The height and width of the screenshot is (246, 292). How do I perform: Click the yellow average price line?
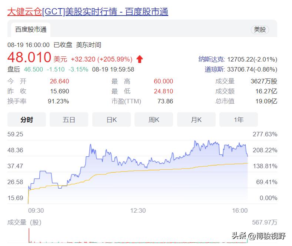tap(138, 170)
